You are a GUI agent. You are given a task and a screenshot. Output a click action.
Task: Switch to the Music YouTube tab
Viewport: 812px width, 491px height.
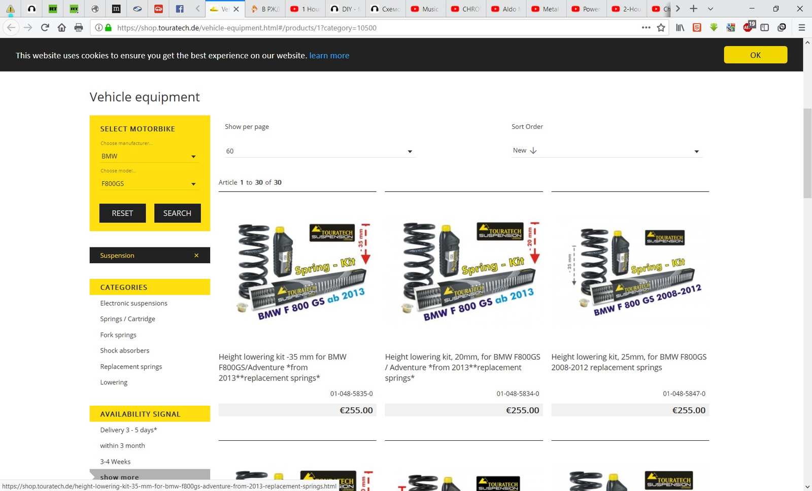[425, 9]
